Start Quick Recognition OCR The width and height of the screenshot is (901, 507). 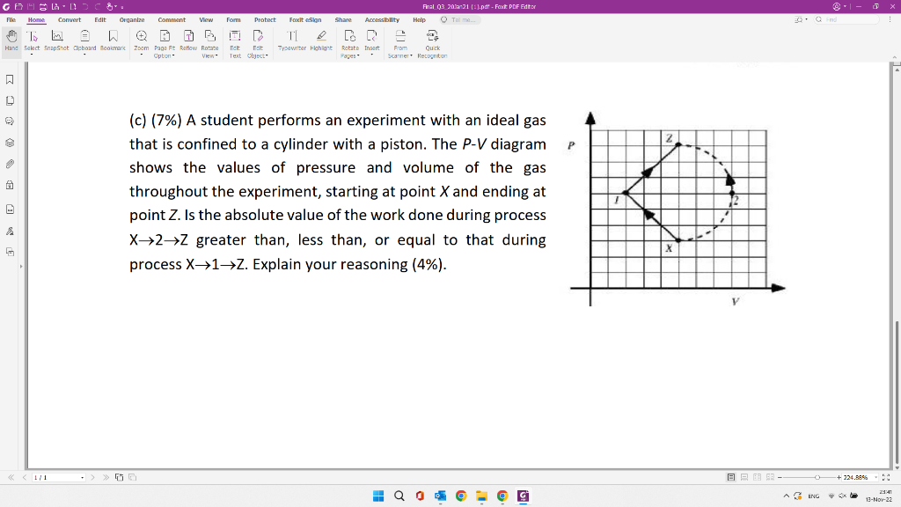(431, 40)
